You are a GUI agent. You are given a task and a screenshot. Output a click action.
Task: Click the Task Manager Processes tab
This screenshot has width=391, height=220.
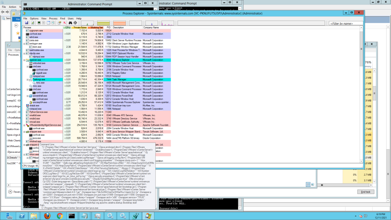13,55
